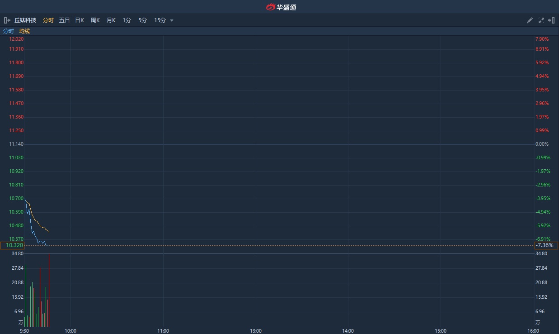Viewport: 559px width, 334px height.
Task: Click the left 34.80 volume axis label
Action: tap(18, 253)
